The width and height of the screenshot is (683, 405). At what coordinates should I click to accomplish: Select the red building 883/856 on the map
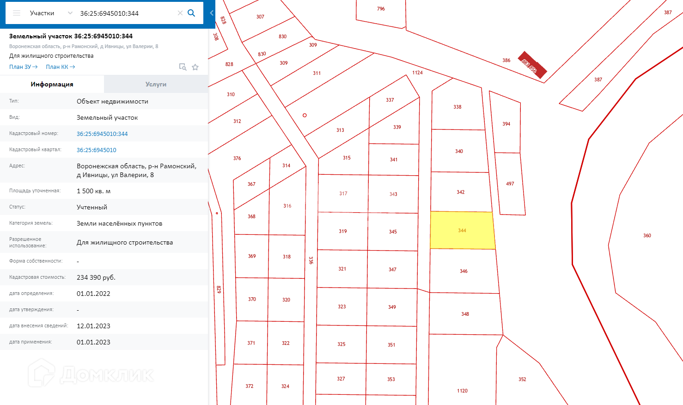[x=532, y=65]
